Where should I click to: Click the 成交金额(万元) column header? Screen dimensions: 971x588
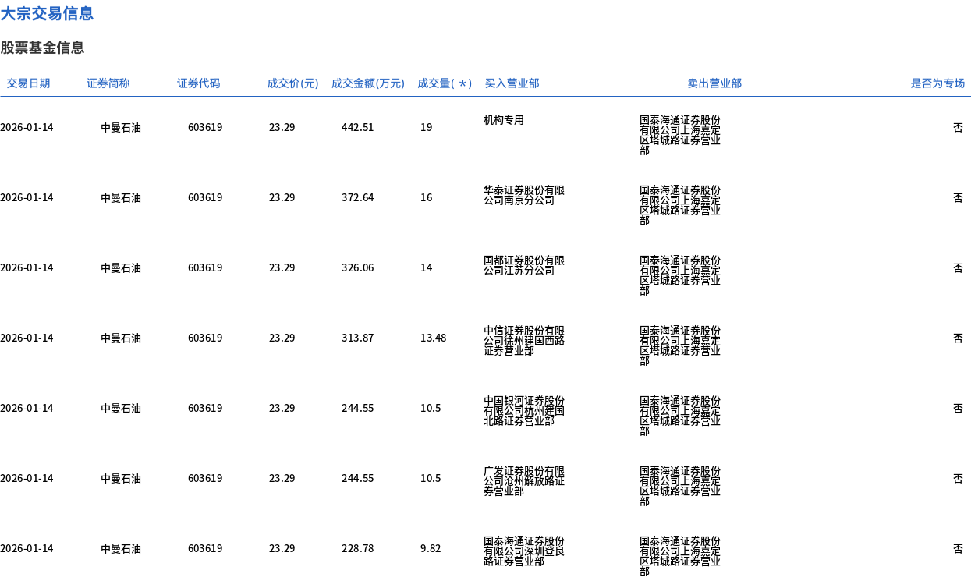click(x=368, y=83)
